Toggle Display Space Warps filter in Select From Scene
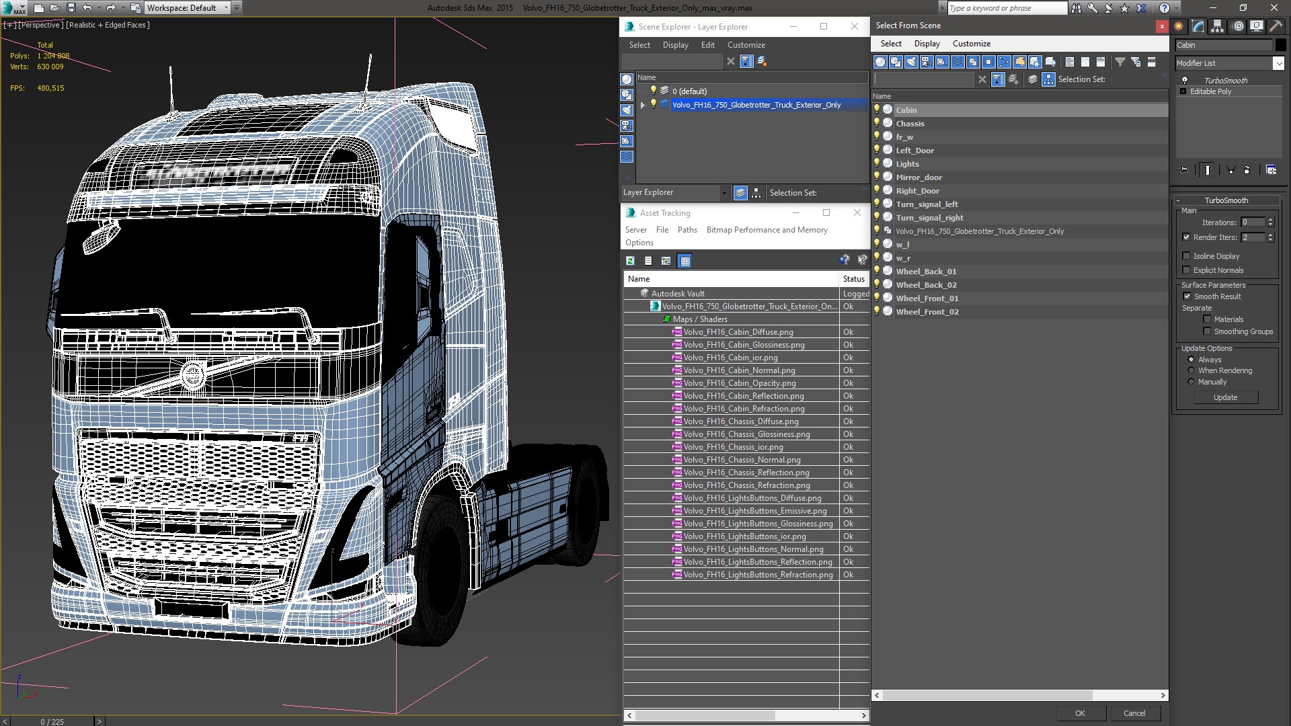 coord(957,62)
